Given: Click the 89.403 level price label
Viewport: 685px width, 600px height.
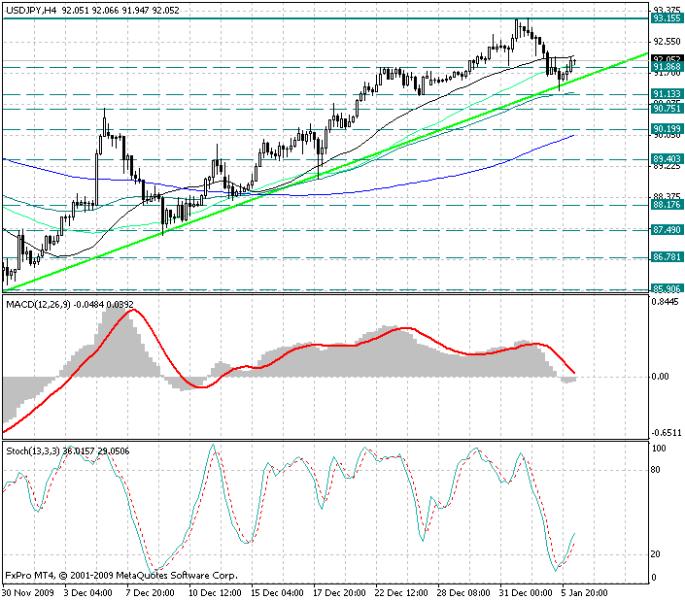Looking at the screenshot, I should click(x=666, y=158).
